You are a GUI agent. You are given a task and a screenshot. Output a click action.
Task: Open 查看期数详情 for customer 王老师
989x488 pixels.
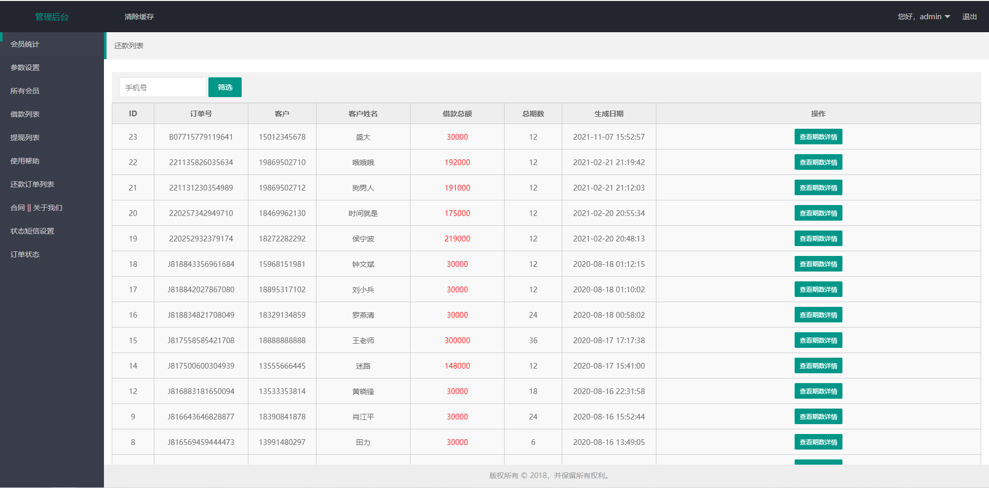coord(818,340)
